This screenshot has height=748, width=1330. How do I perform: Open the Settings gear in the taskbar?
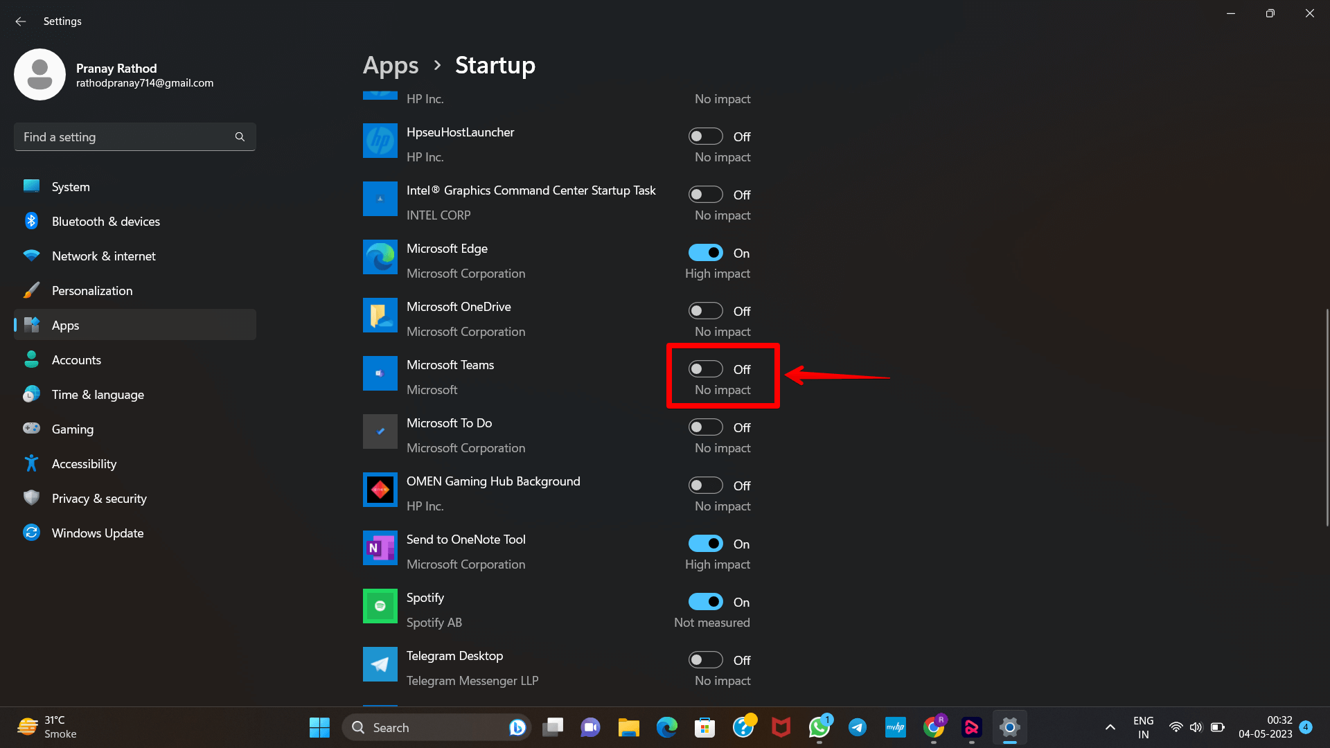pyautogui.click(x=1009, y=727)
